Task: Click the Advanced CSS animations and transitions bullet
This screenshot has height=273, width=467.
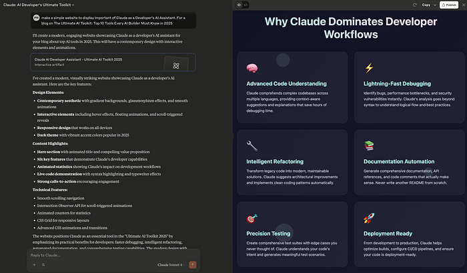Action: [72, 228]
